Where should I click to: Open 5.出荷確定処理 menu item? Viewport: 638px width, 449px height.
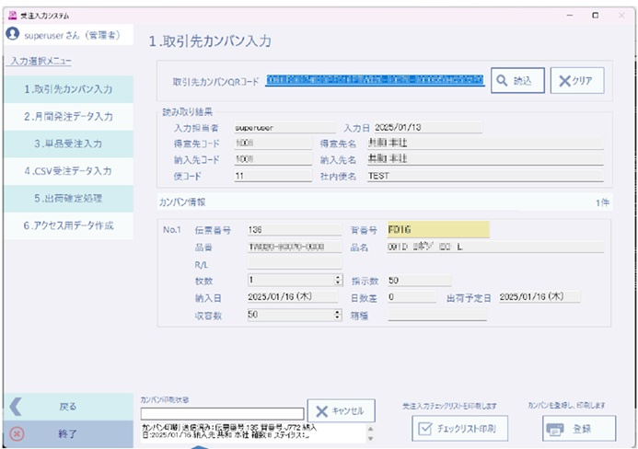pyautogui.click(x=68, y=199)
